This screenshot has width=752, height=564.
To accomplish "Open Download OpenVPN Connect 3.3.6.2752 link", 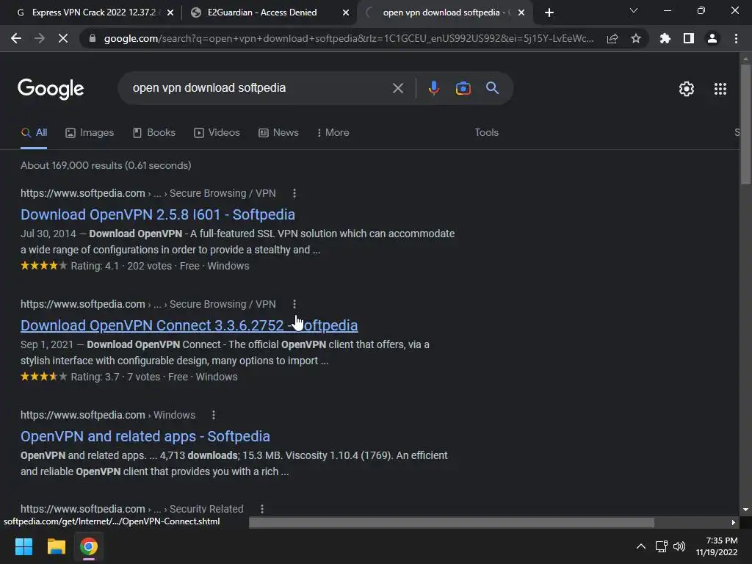I will pyautogui.click(x=189, y=325).
